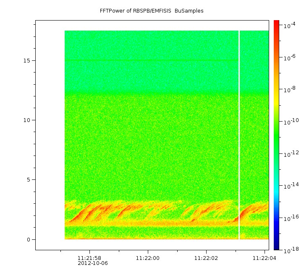Click the 11:22:00 time axis label

click(148, 258)
